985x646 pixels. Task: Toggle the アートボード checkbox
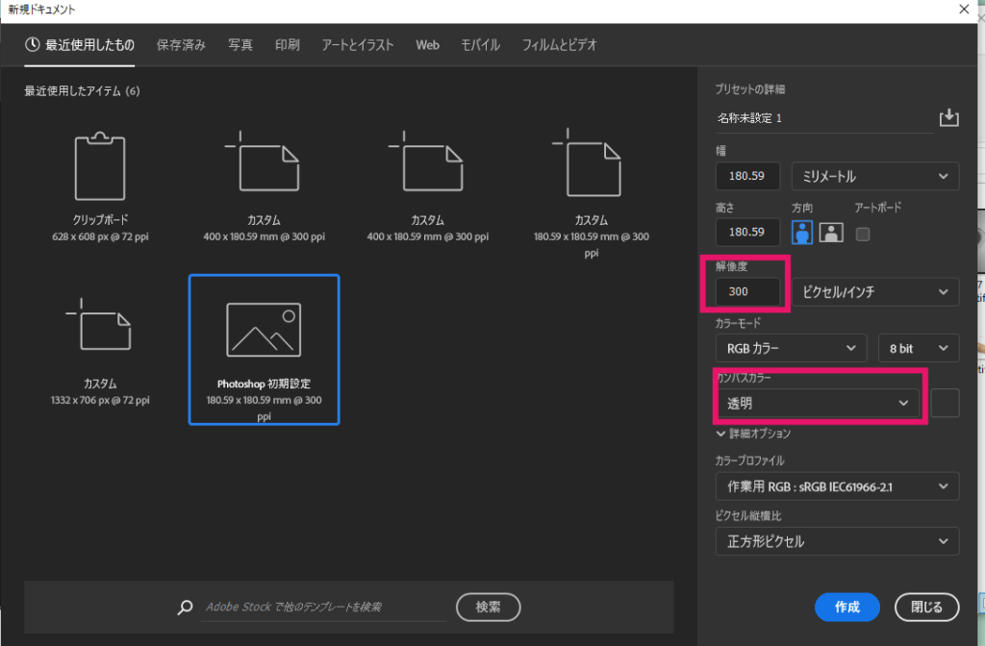[x=863, y=233]
